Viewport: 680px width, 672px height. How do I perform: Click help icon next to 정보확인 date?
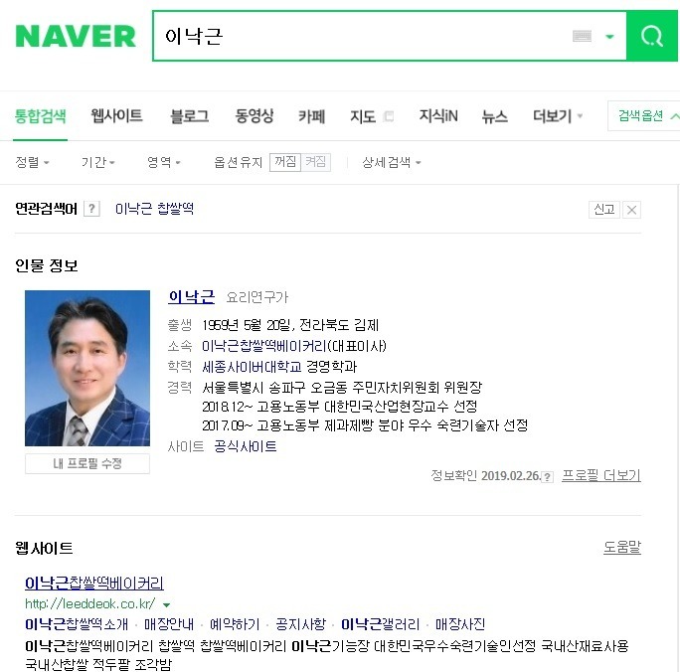coord(548,477)
